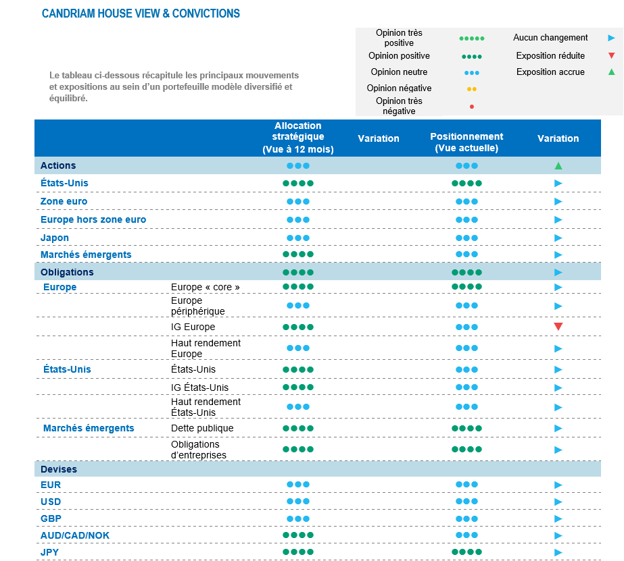The image size is (624, 561).
Task: Click the Candriam House View & Convictions title
Action: tap(141, 14)
